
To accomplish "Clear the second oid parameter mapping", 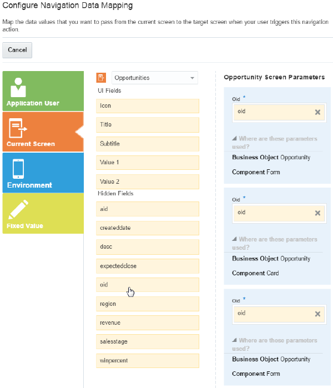I will [317, 213].
